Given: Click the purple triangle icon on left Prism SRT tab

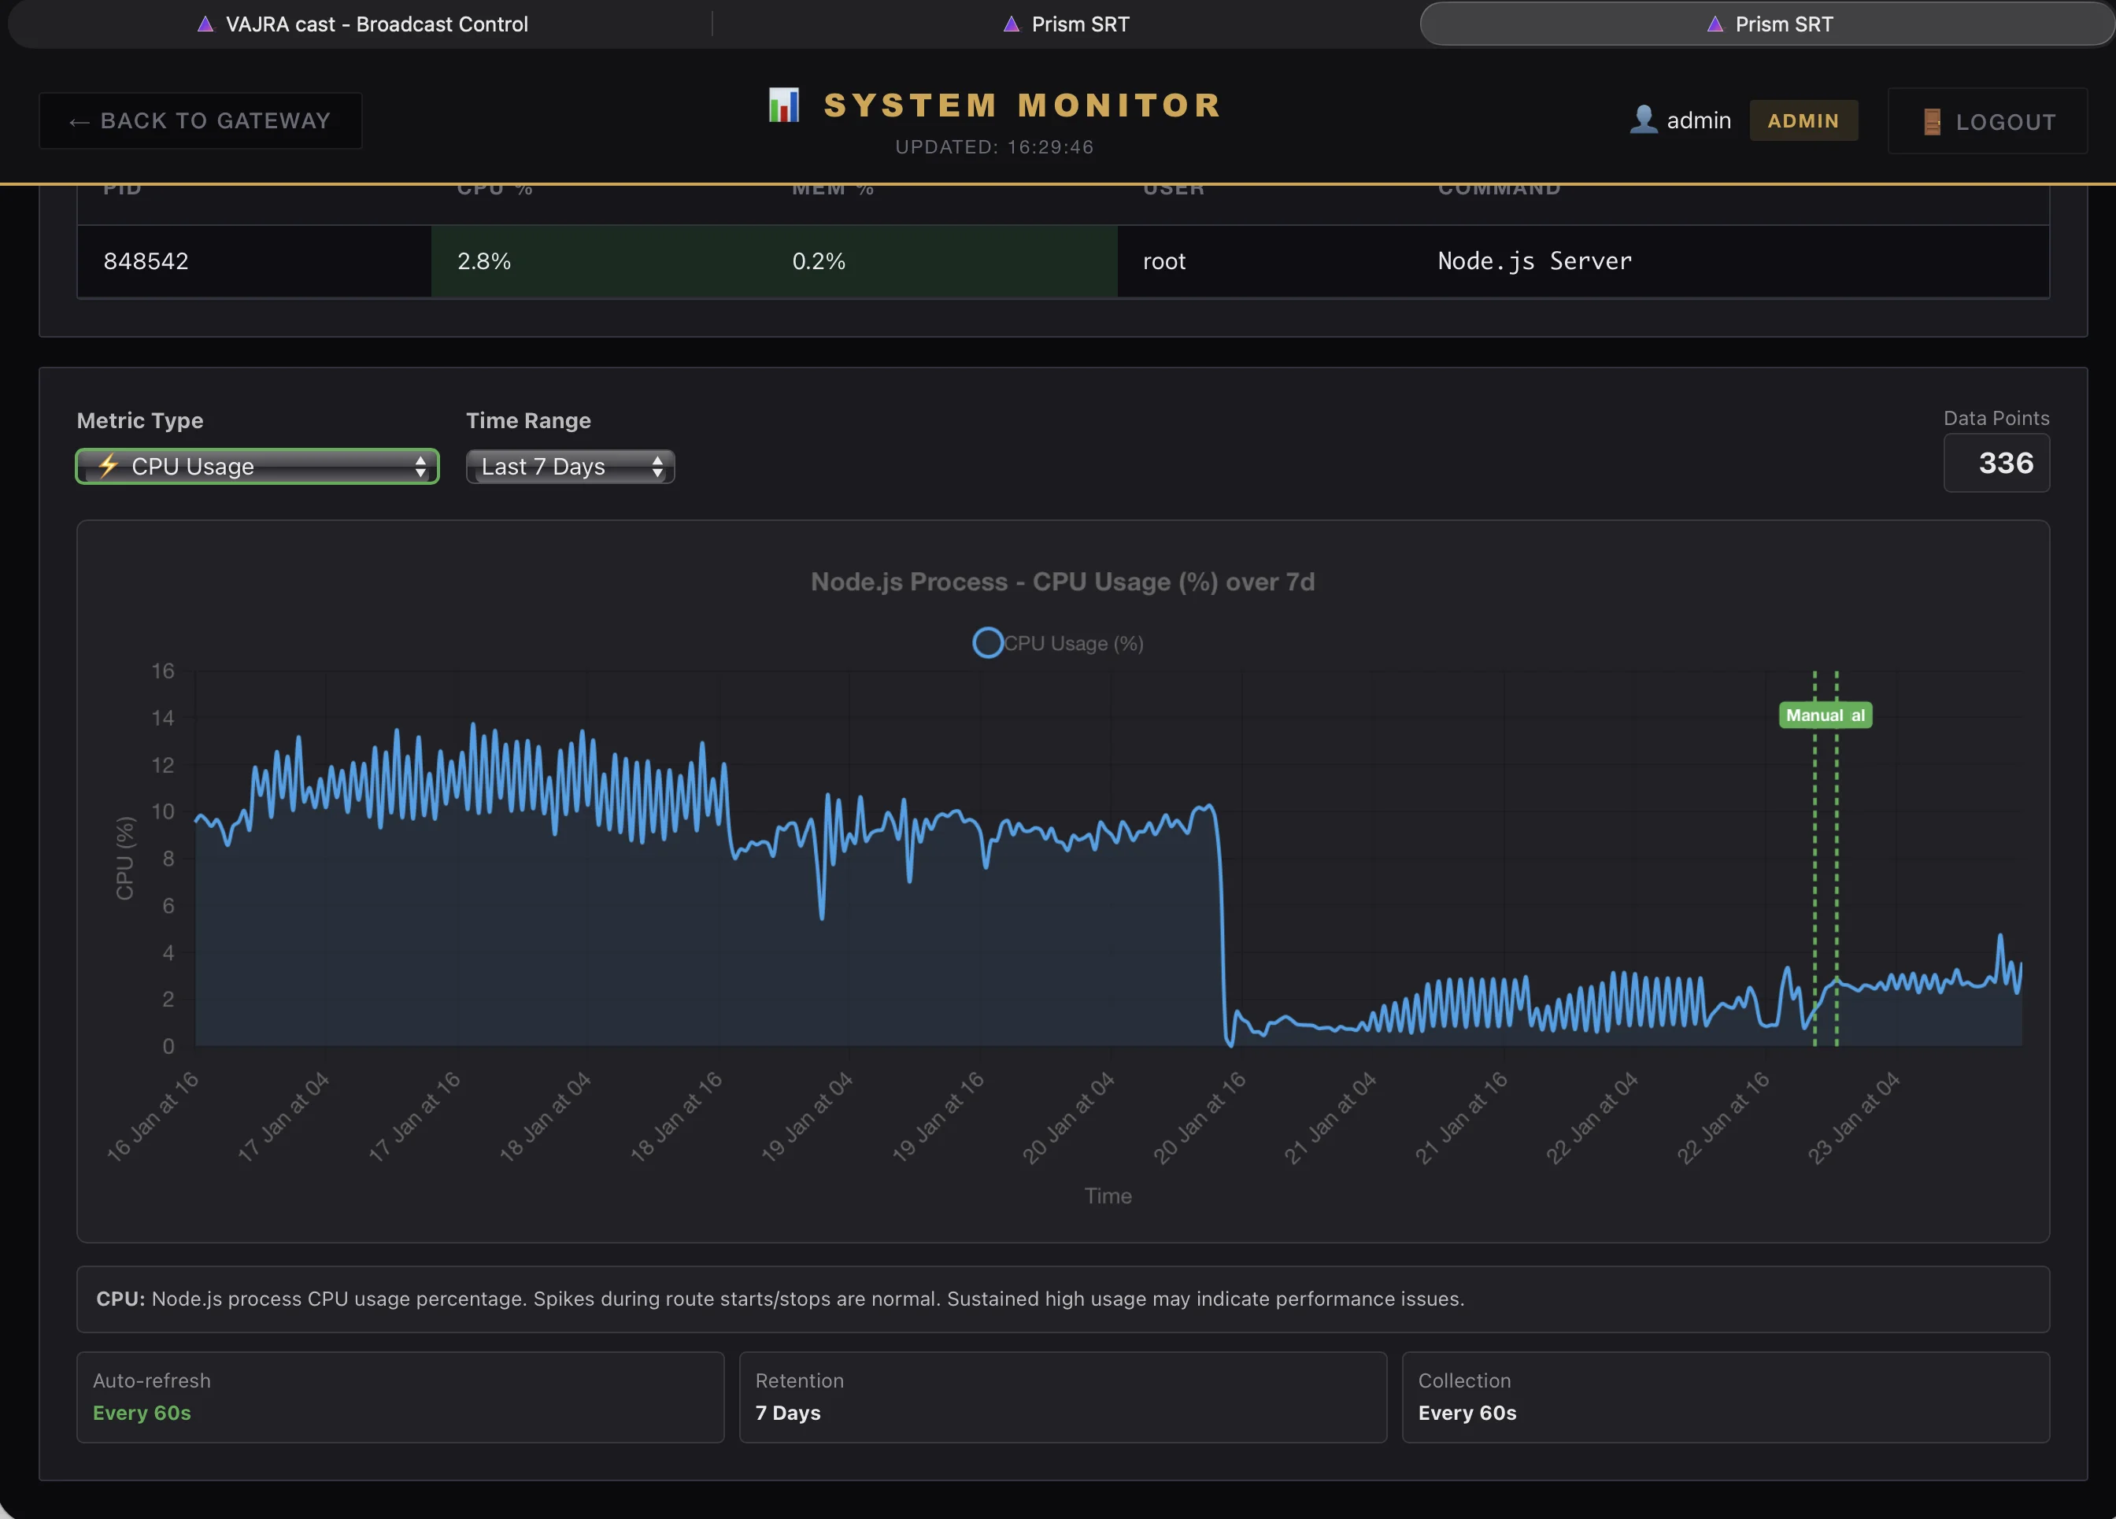Looking at the screenshot, I should pos(1012,24).
